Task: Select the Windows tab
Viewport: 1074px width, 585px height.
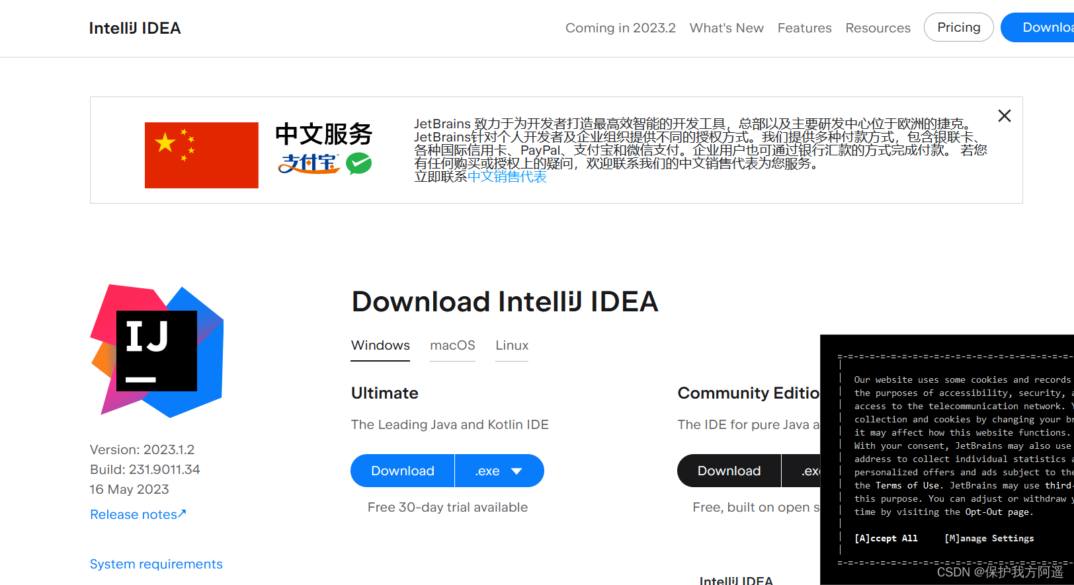Action: point(380,346)
